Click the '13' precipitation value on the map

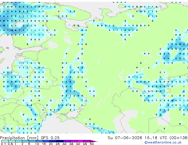tap(12, 30)
